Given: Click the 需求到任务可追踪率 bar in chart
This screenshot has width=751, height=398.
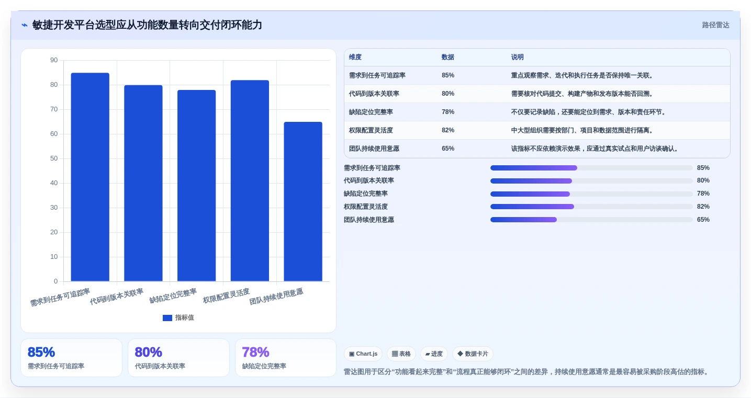Looking at the screenshot, I should pos(90,177).
